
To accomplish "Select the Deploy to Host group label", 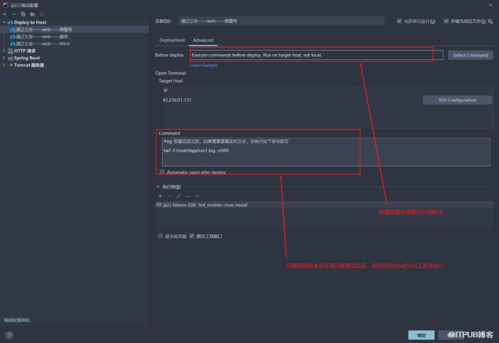I will pos(30,22).
